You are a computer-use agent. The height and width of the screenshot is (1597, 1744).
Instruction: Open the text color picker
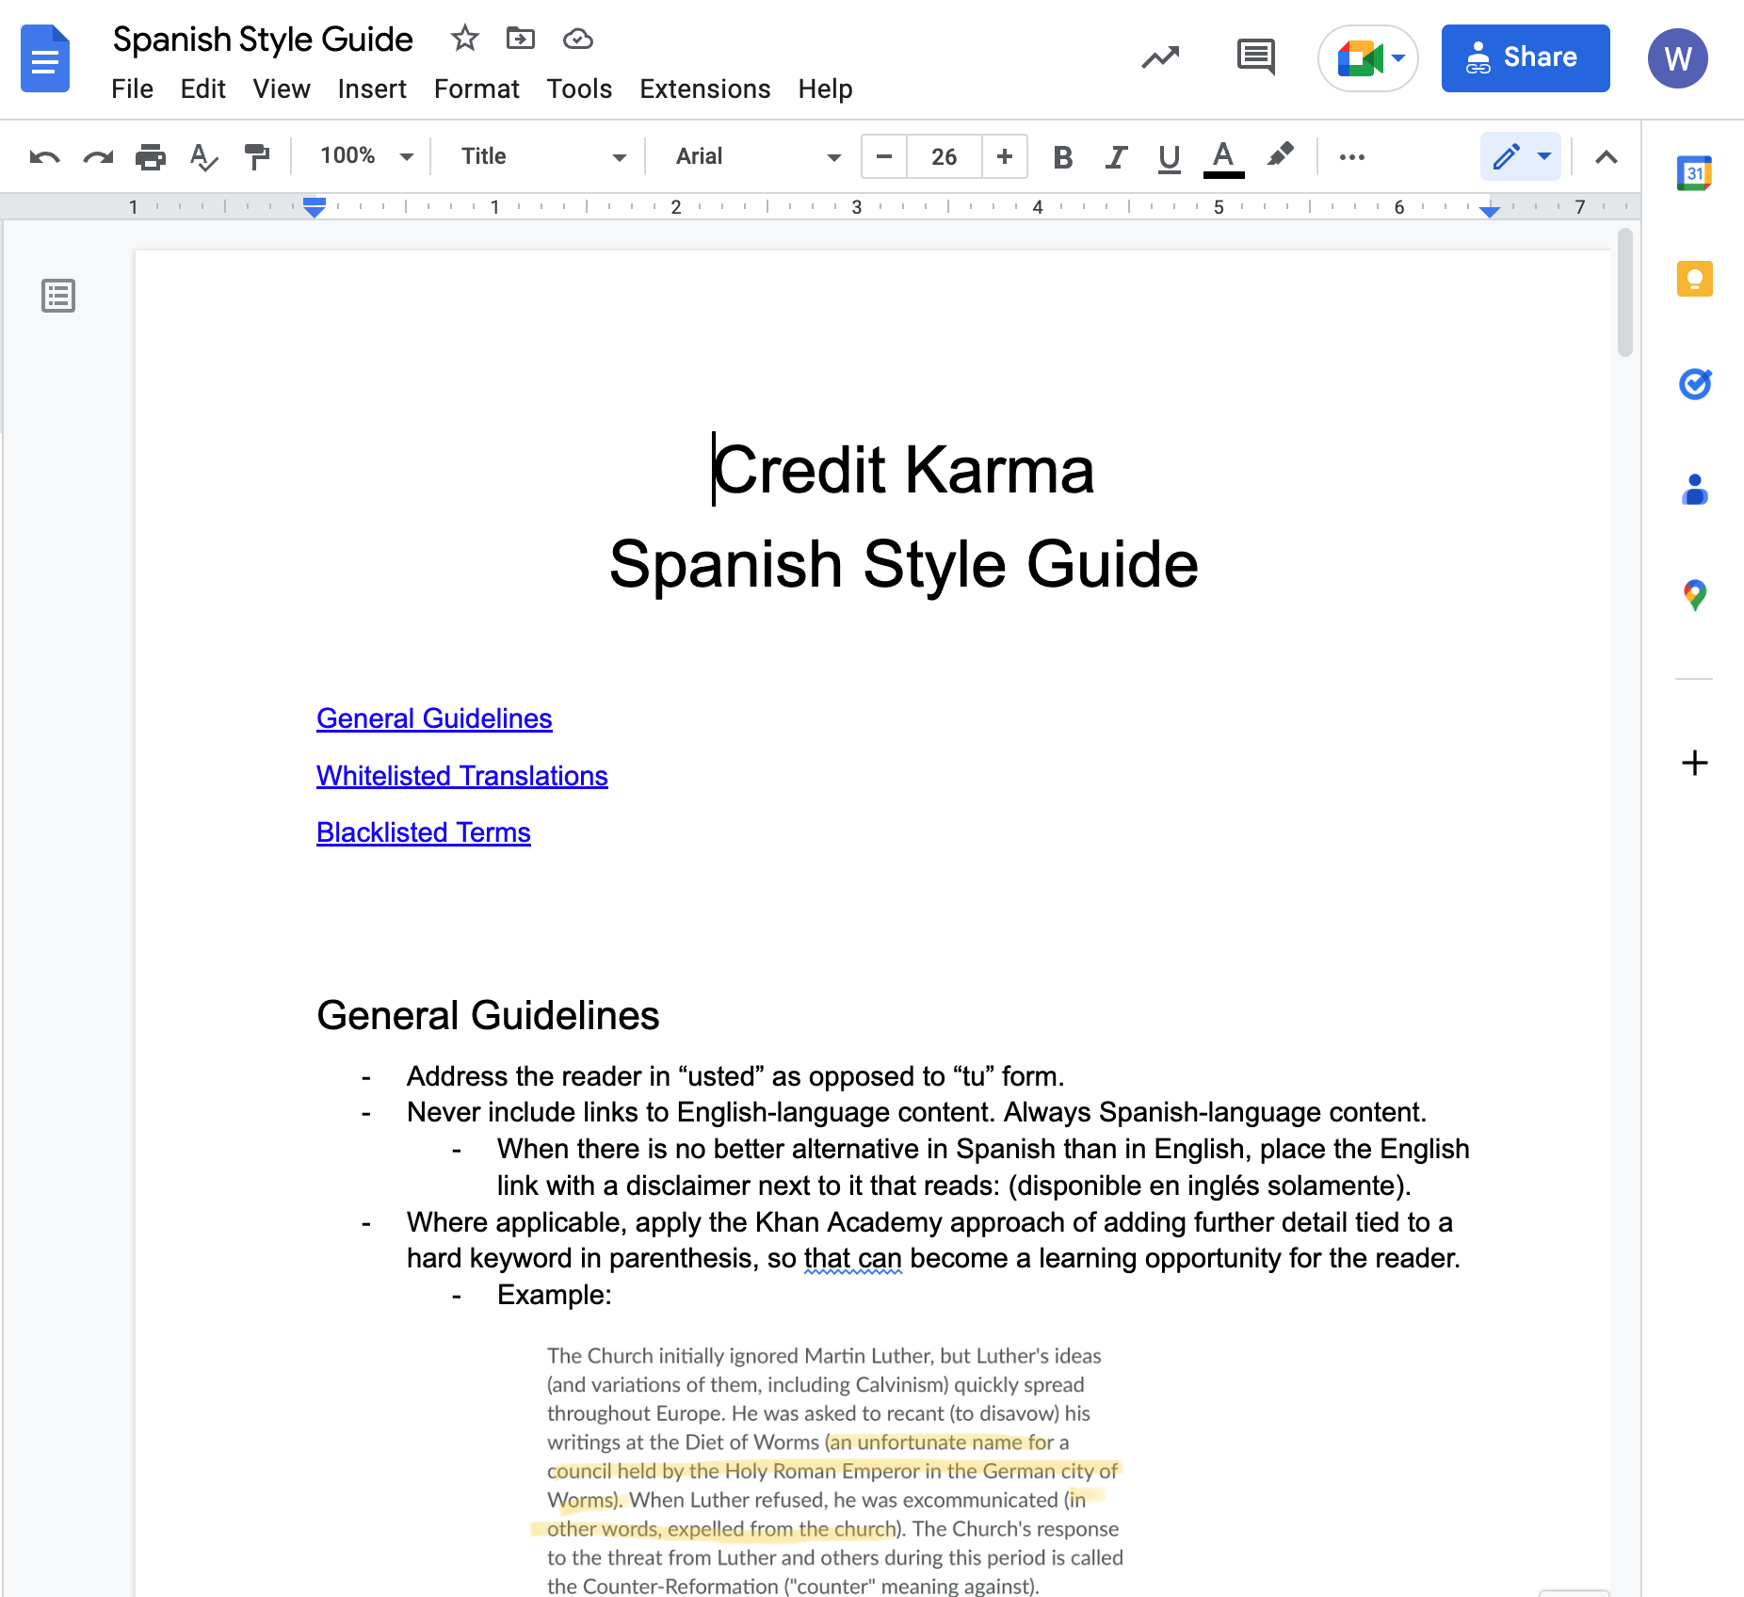click(1221, 157)
